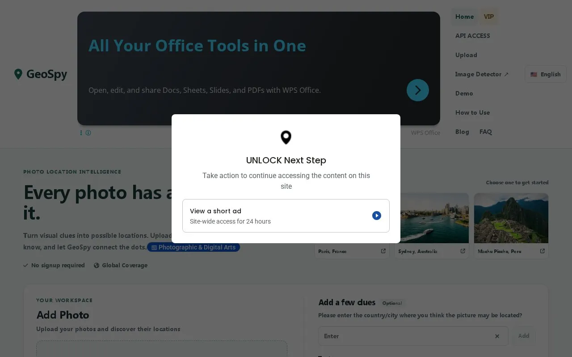Click the "Optional" tag beside Add a few clues
The height and width of the screenshot is (357, 572).
click(x=392, y=303)
